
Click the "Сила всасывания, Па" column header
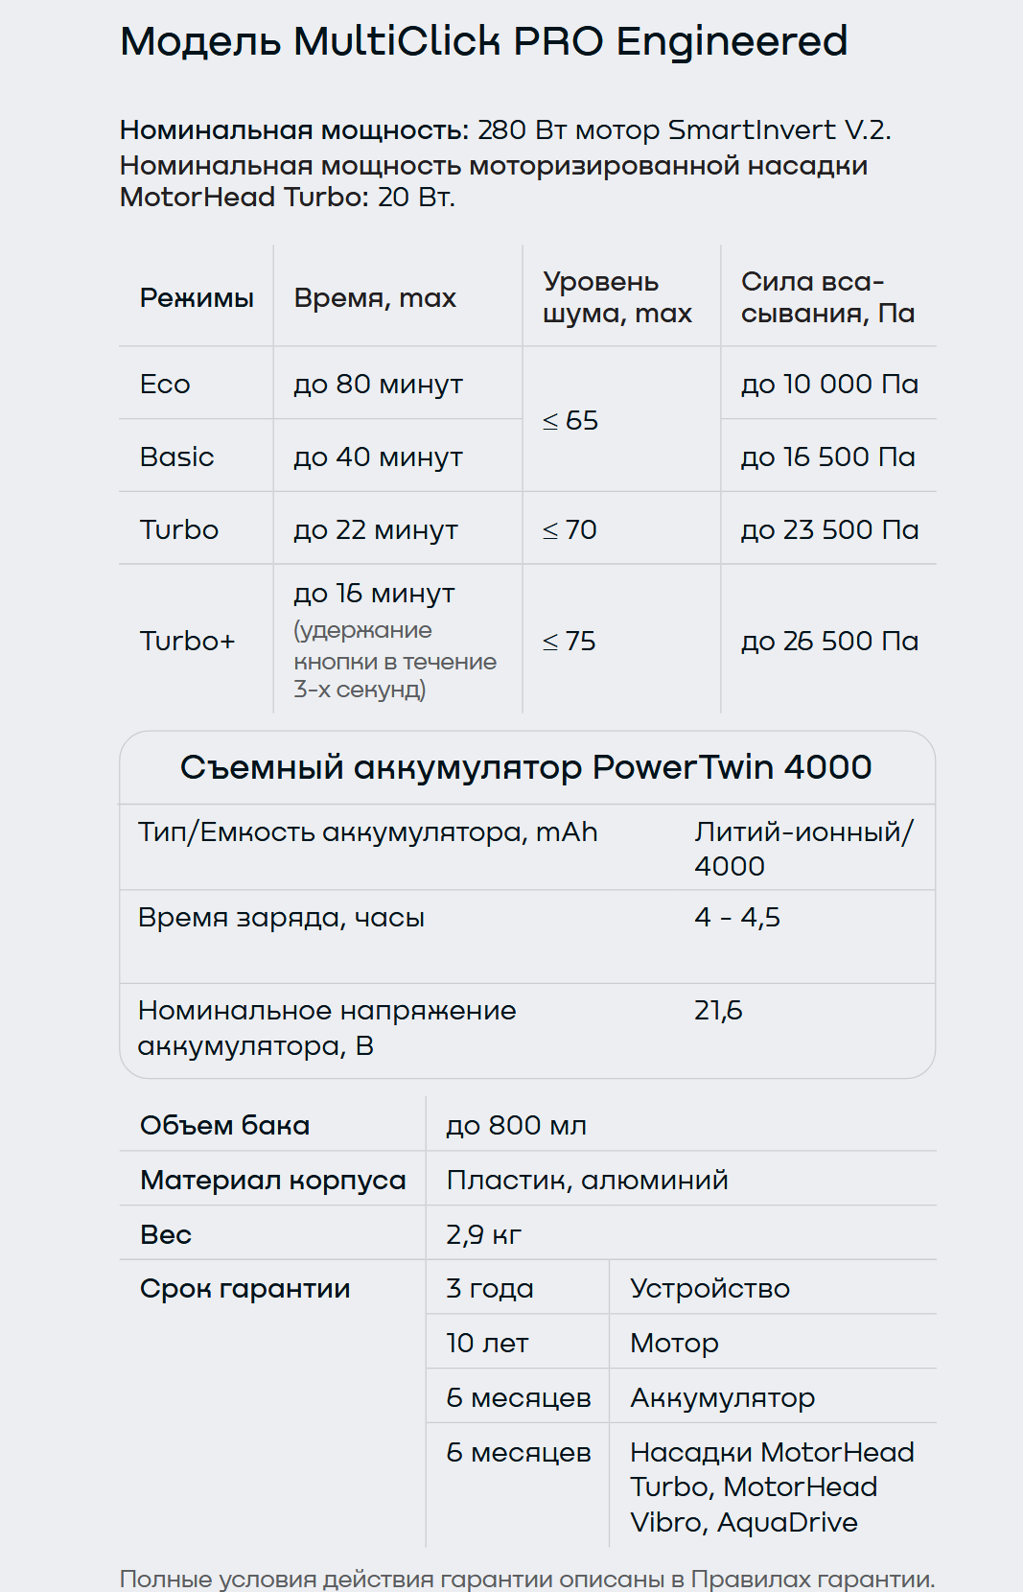pyautogui.click(x=827, y=297)
